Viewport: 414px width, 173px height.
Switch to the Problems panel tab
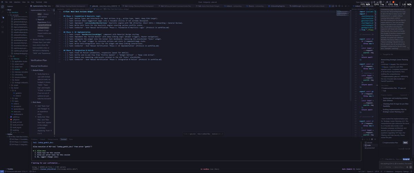(34, 139)
